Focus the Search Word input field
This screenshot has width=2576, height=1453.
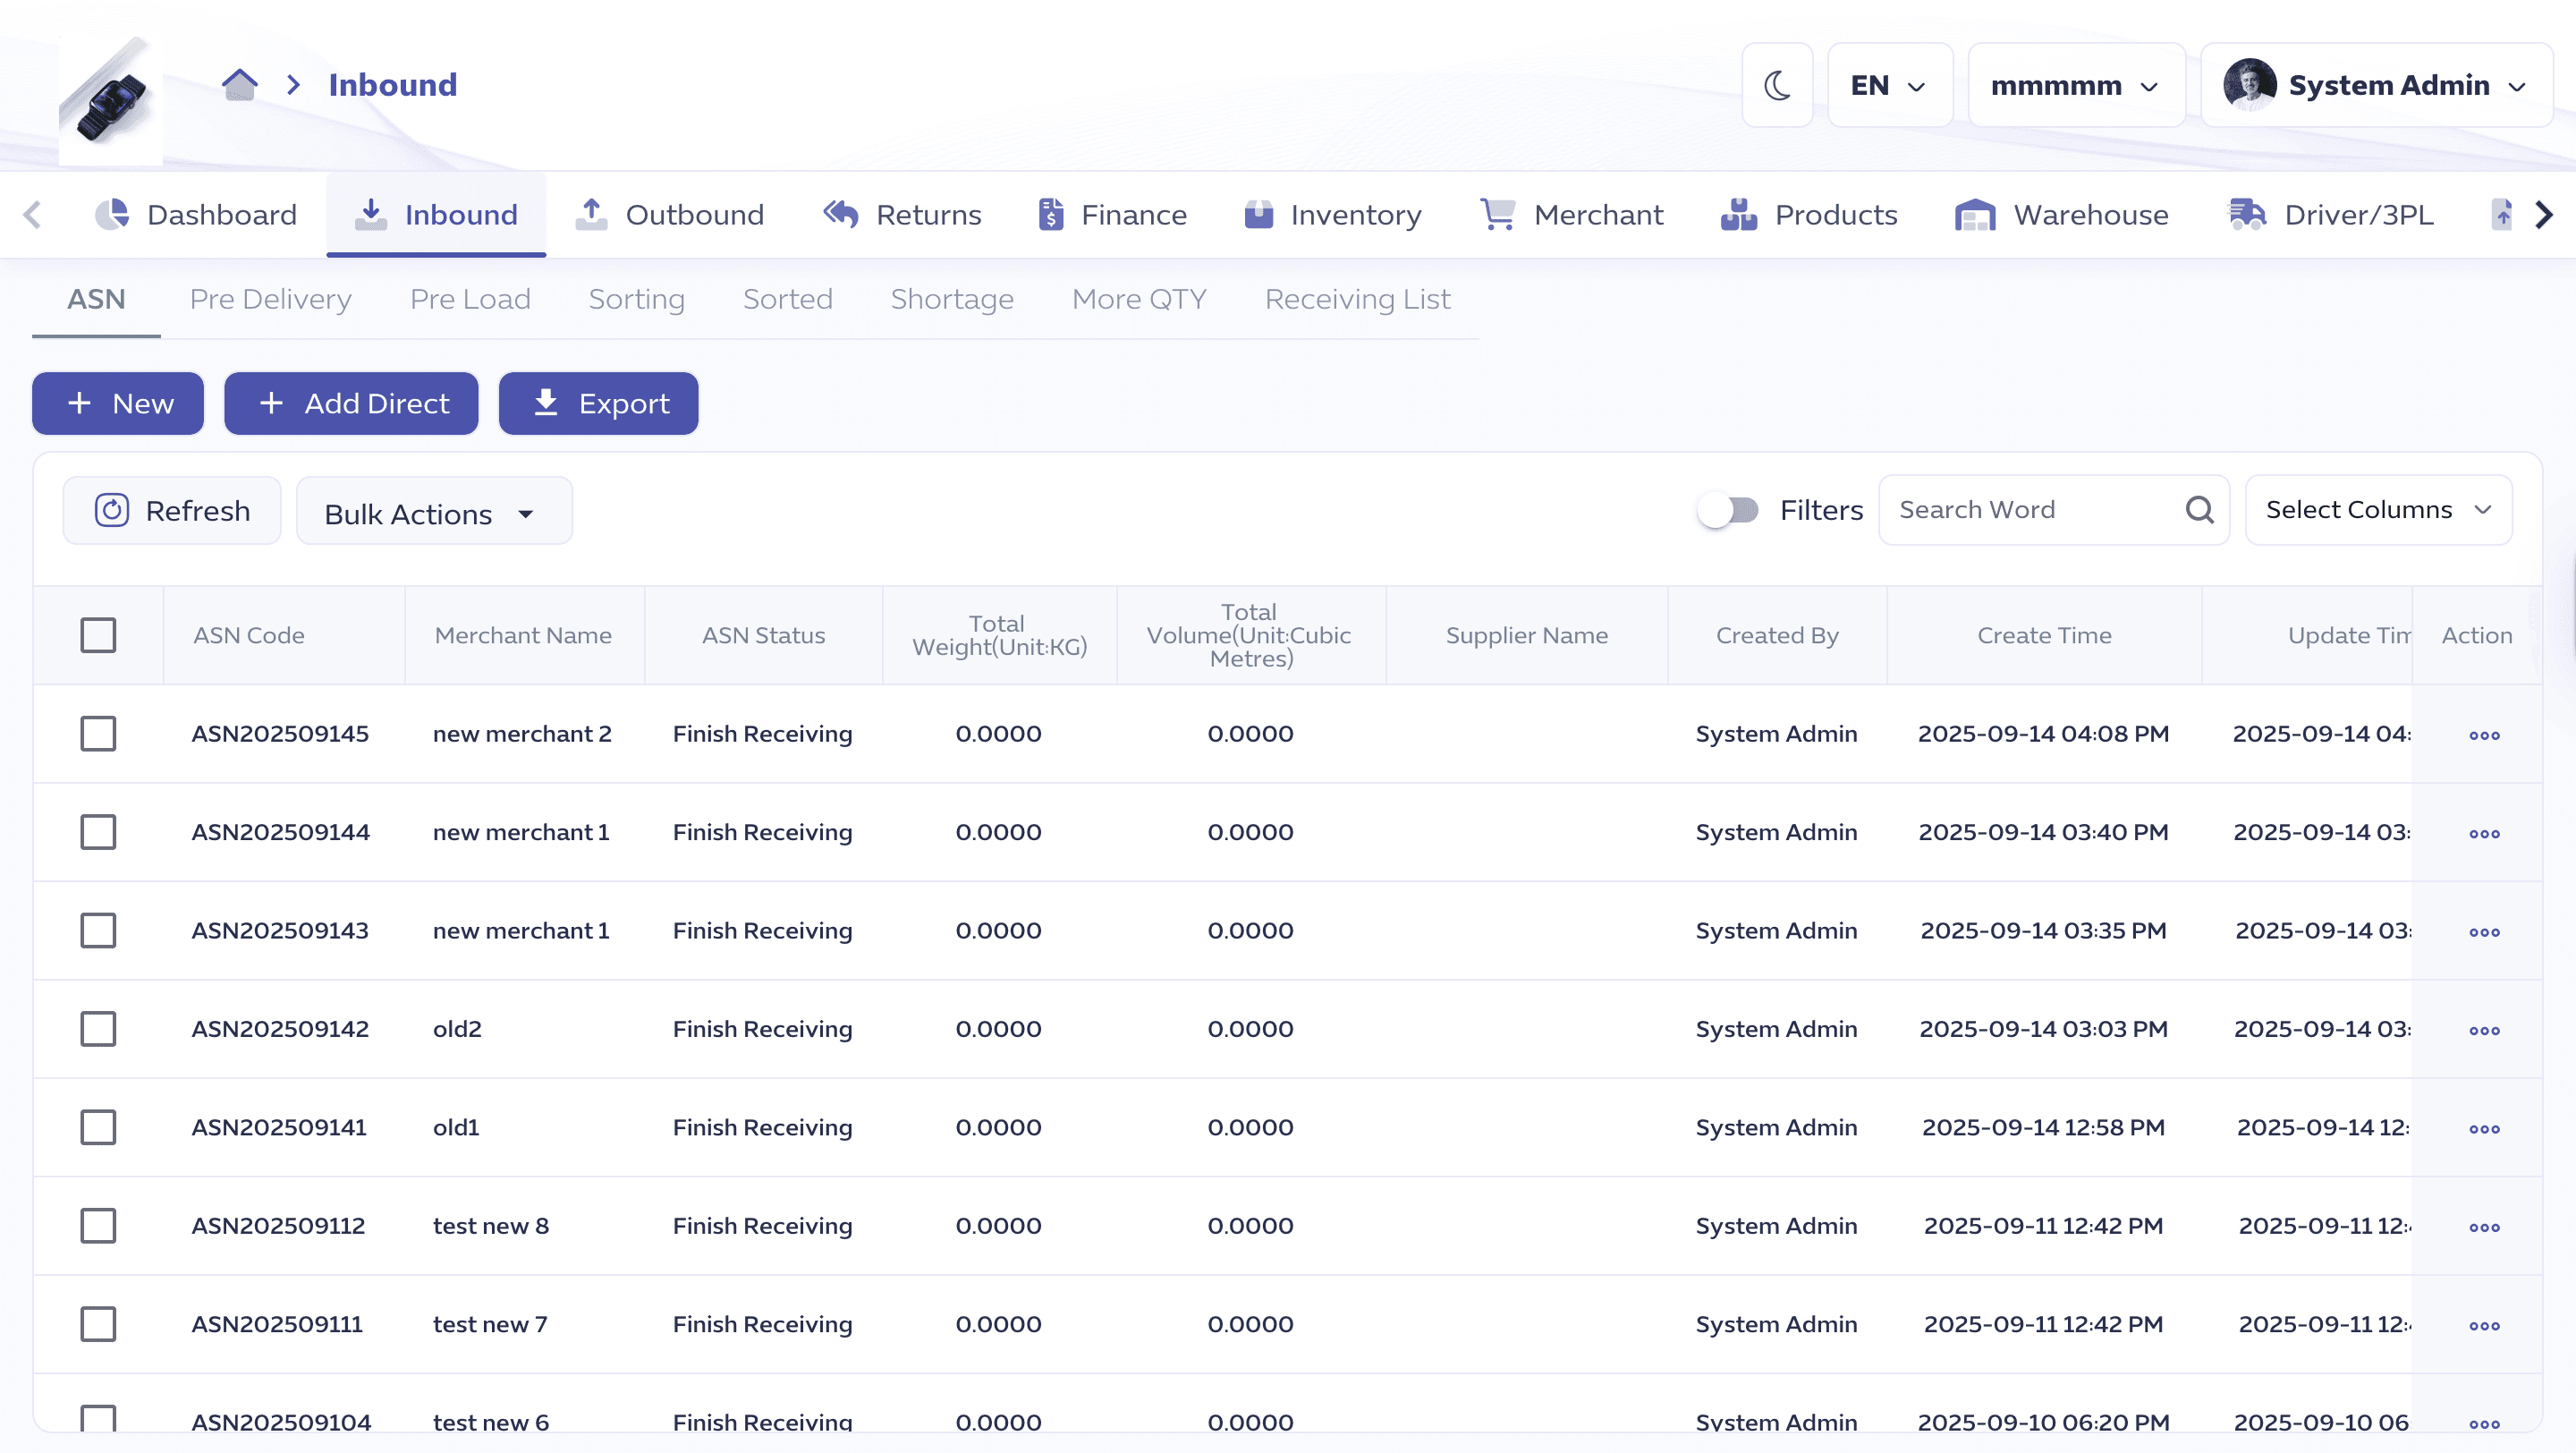tap(2030, 510)
